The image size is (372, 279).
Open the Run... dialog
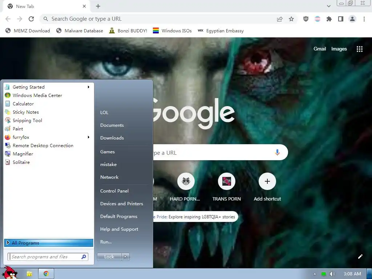pyautogui.click(x=106, y=242)
